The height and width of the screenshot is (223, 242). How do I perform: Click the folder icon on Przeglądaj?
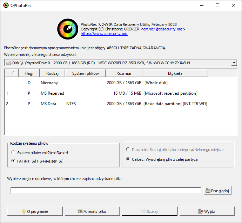click(208, 190)
